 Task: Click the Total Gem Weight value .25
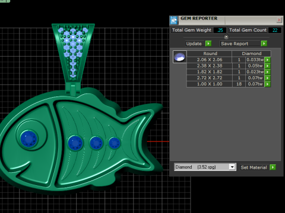click(220, 30)
